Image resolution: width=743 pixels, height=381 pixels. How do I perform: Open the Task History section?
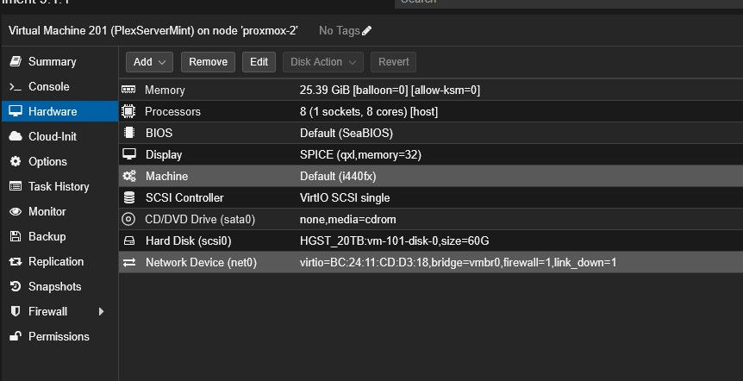59,187
